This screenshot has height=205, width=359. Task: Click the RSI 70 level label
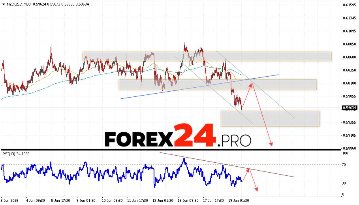(345, 164)
